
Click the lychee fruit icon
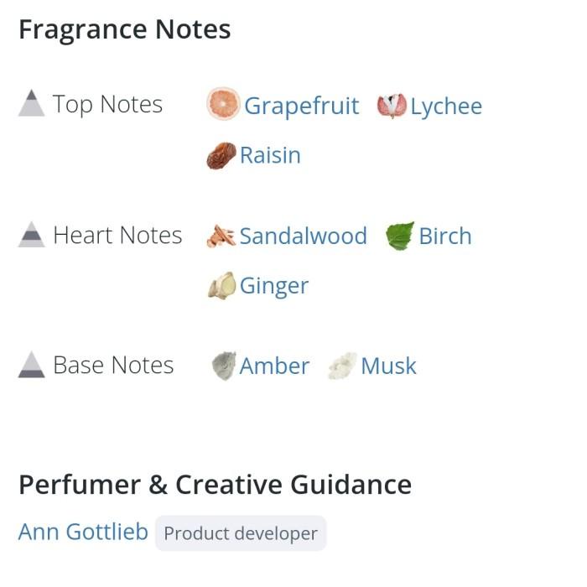[391, 106]
